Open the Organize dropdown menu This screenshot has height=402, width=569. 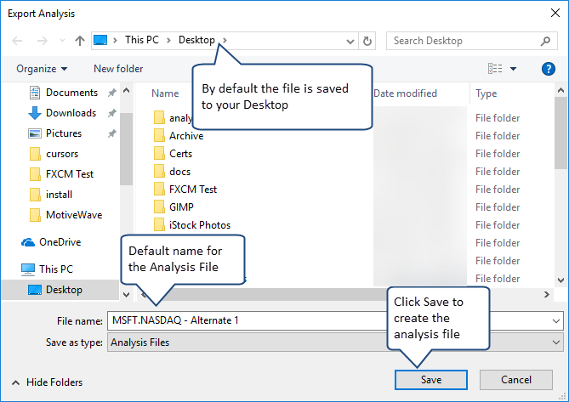(41, 69)
